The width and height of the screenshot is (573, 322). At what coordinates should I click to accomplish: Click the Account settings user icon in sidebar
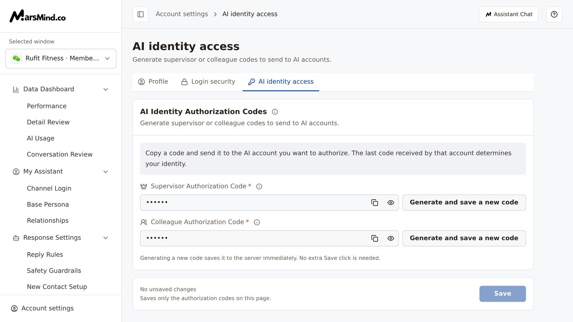[14, 308]
